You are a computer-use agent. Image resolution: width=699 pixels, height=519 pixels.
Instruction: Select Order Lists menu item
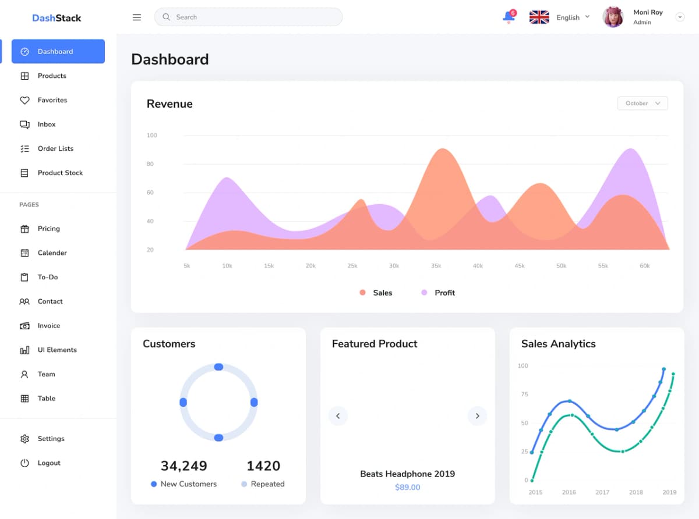pos(56,149)
